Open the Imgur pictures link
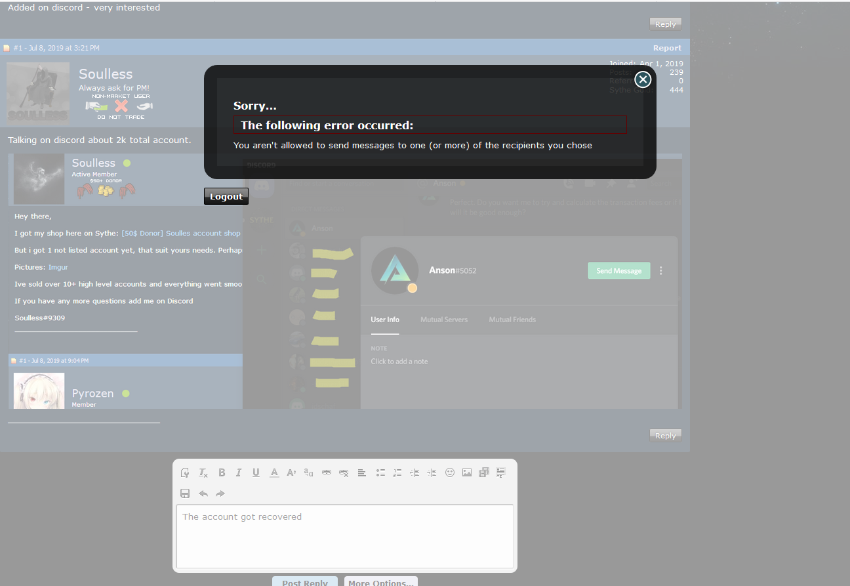This screenshot has height=586, width=850. (x=58, y=267)
